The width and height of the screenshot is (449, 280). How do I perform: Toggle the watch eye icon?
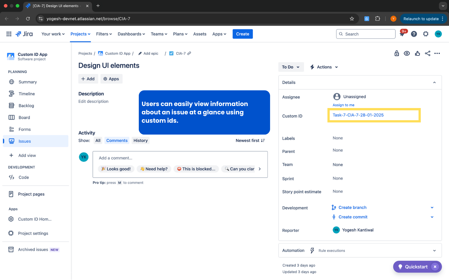(407, 53)
